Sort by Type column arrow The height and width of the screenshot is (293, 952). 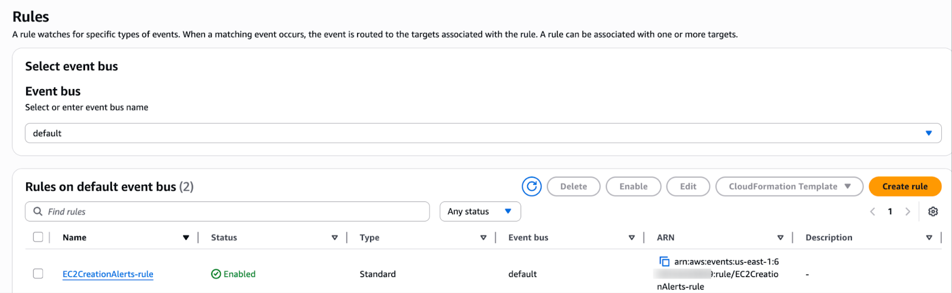coord(483,238)
